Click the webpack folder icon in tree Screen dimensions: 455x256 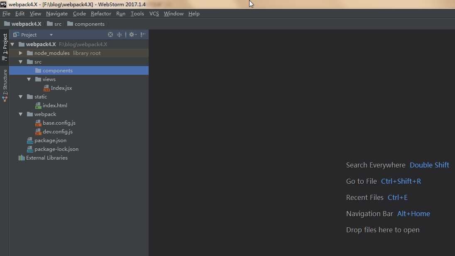(29, 114)
